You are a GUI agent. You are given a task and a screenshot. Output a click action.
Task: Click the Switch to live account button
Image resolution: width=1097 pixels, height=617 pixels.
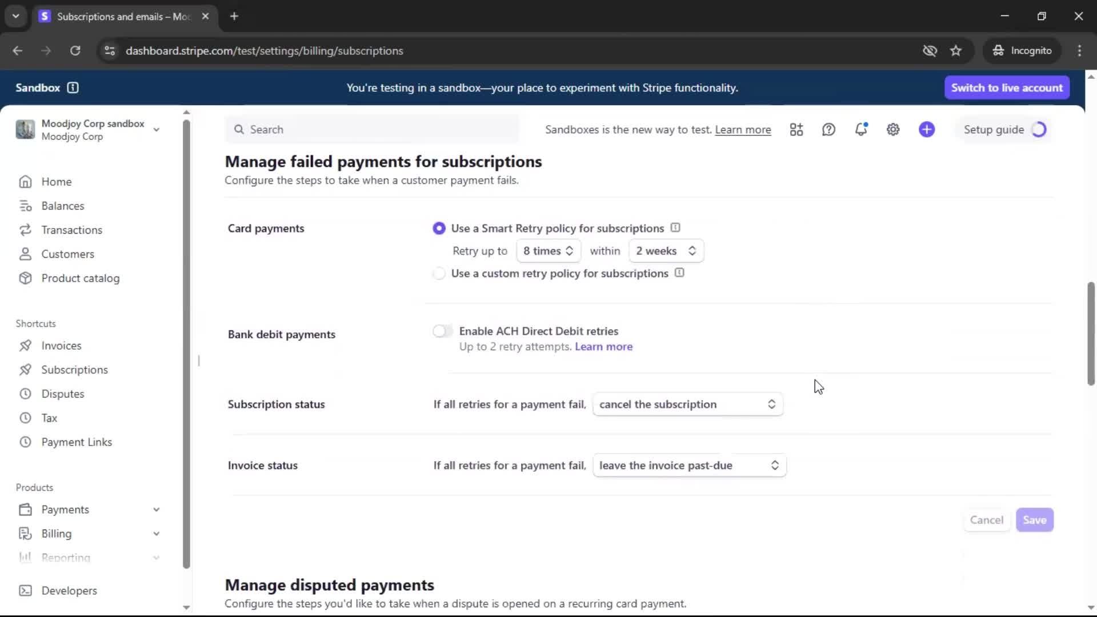tap(1007, 87)
